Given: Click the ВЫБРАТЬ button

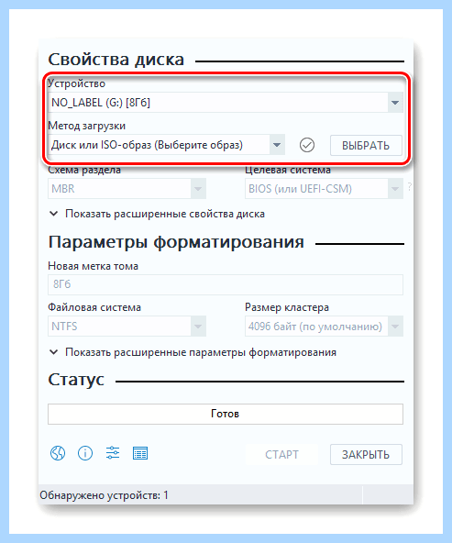Looking at the screenshot, I should pyautogui.click(x=366, y=146).
